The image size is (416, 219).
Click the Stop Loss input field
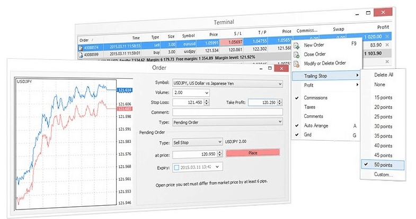tap(189, 102)
